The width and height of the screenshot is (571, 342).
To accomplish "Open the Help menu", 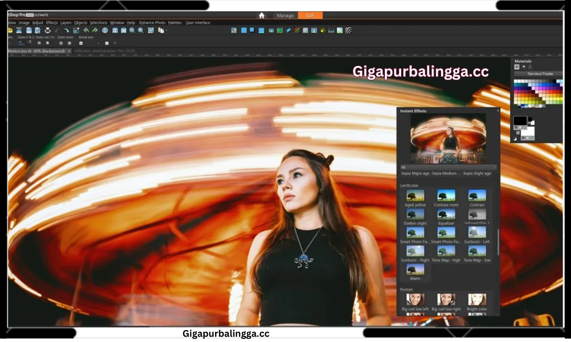I will click(131, 22).
